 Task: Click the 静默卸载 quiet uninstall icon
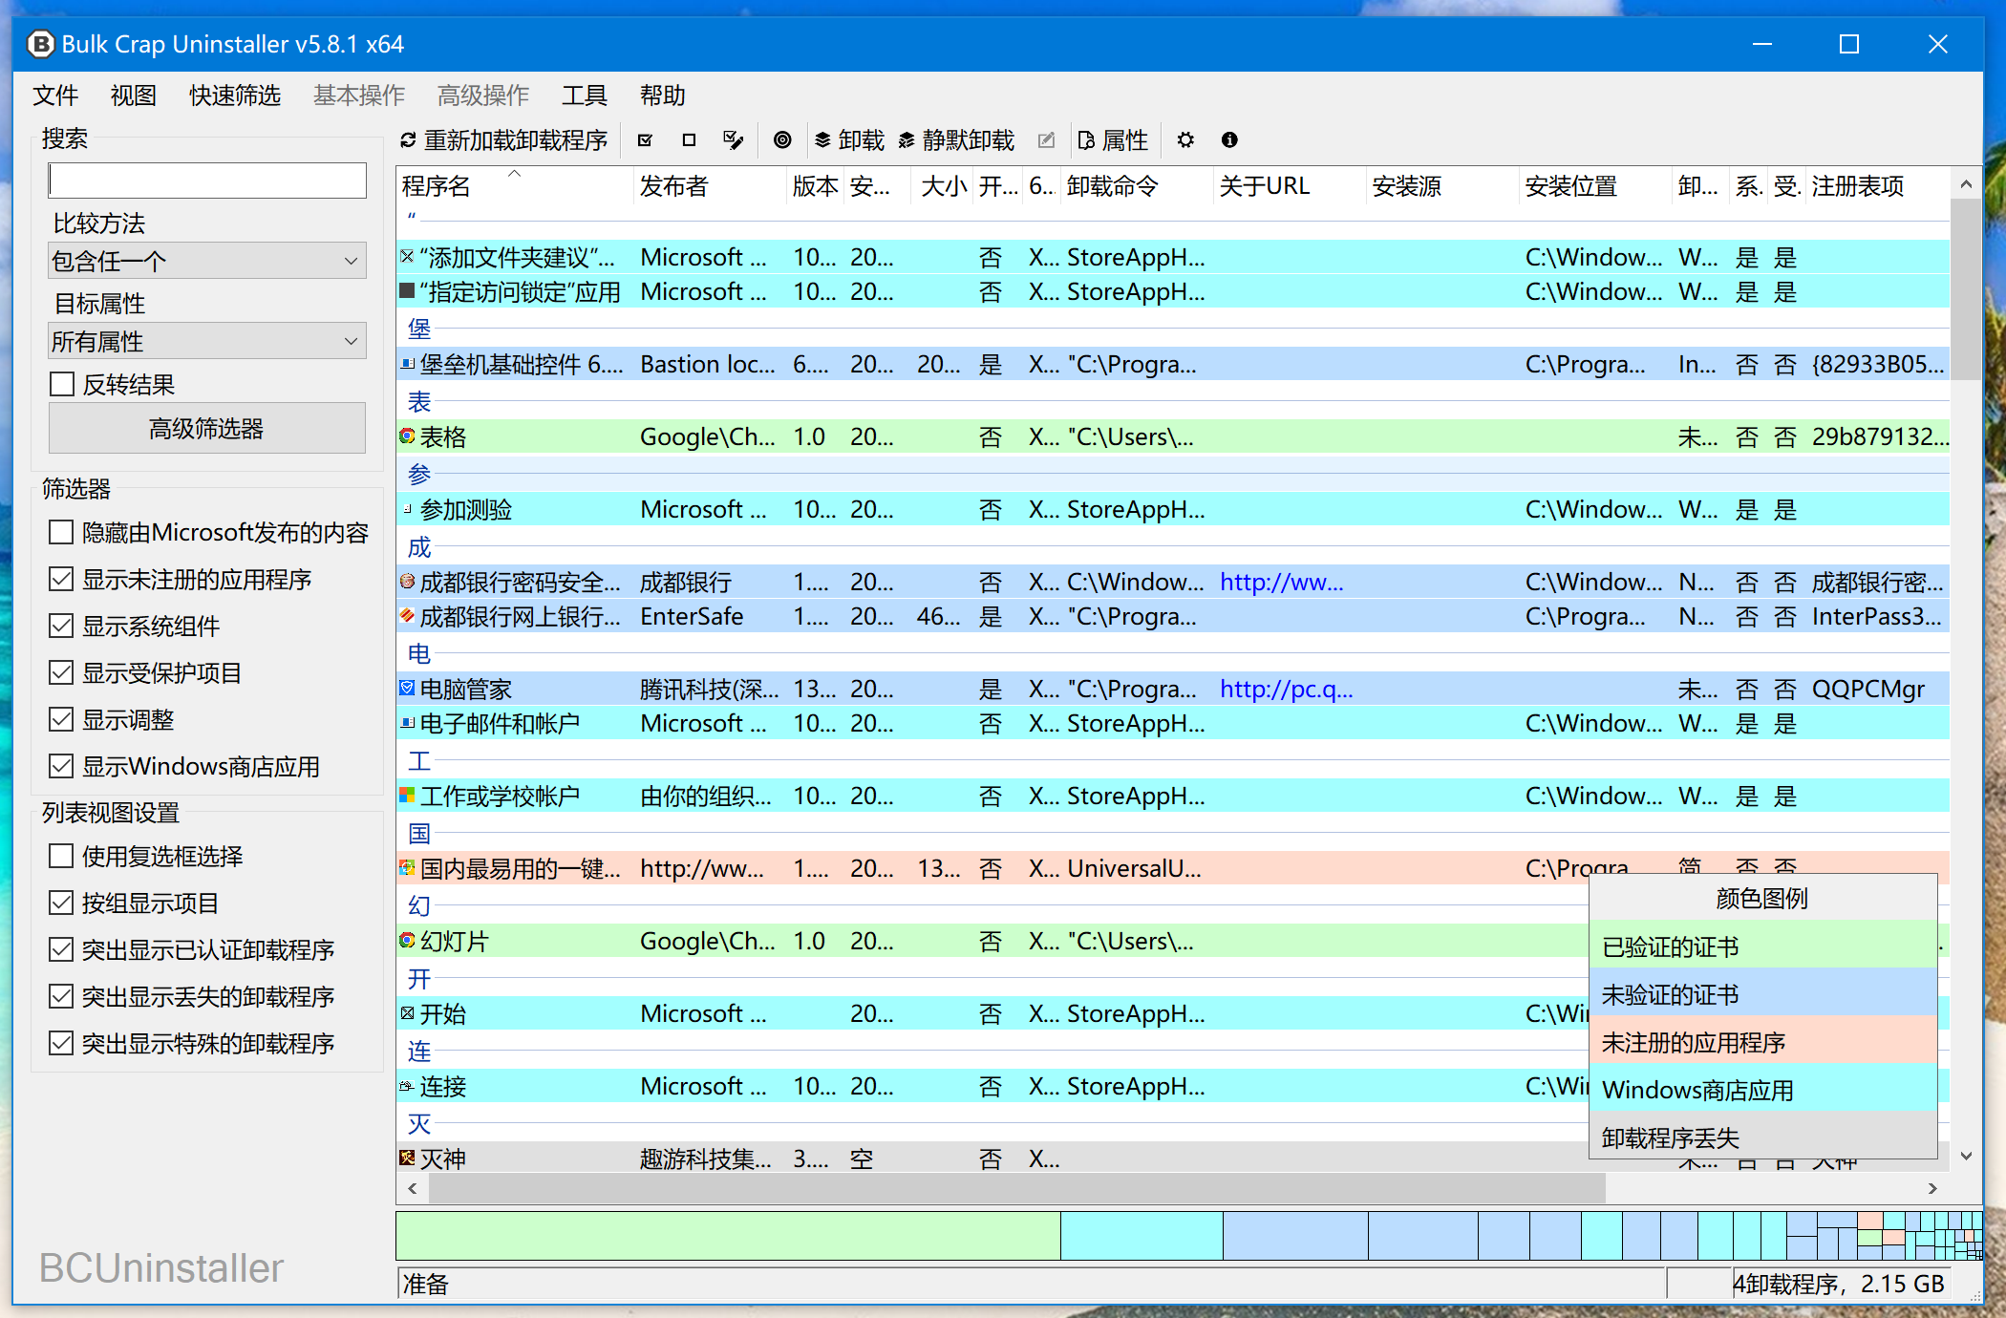coord(907,140)
